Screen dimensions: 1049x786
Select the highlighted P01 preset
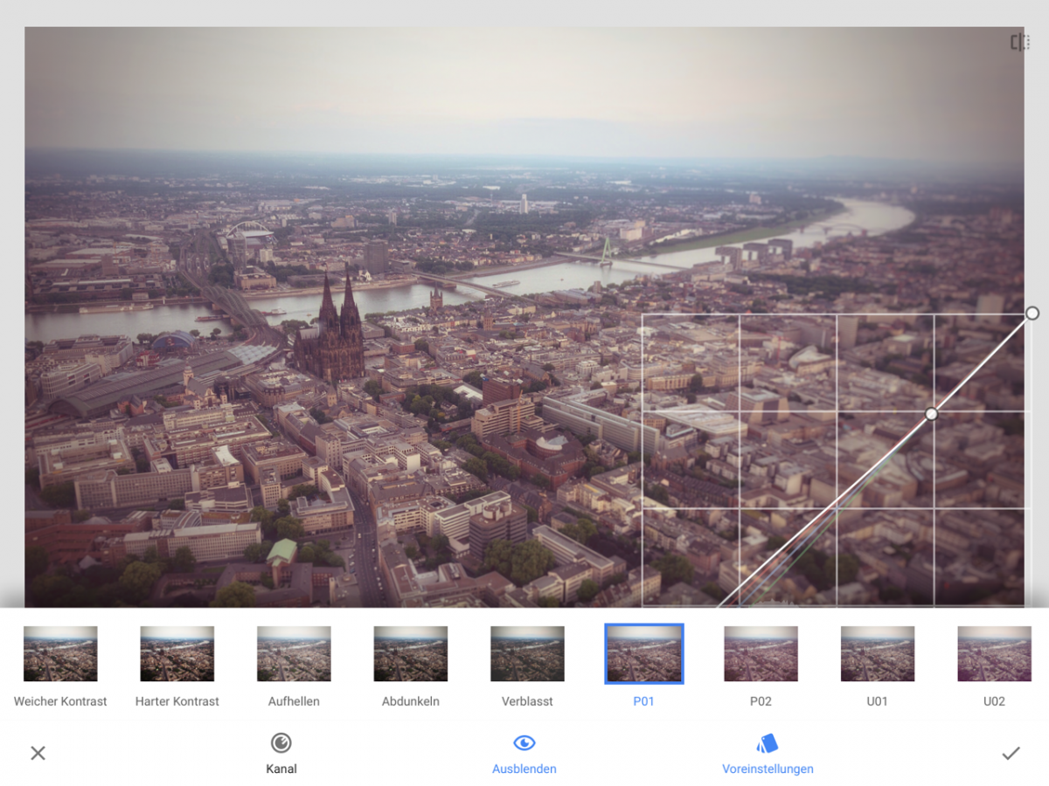(644, 654)
